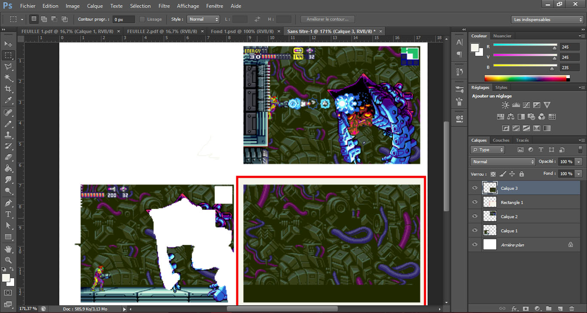Open the Style dropdown set to Normal
This screenshot has width=587, height=313.
203,19
